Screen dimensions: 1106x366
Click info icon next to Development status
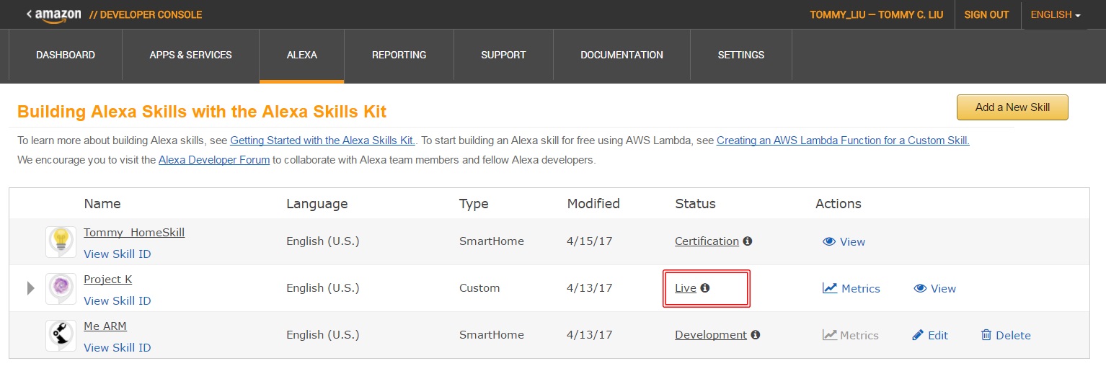tap(756, 335)
